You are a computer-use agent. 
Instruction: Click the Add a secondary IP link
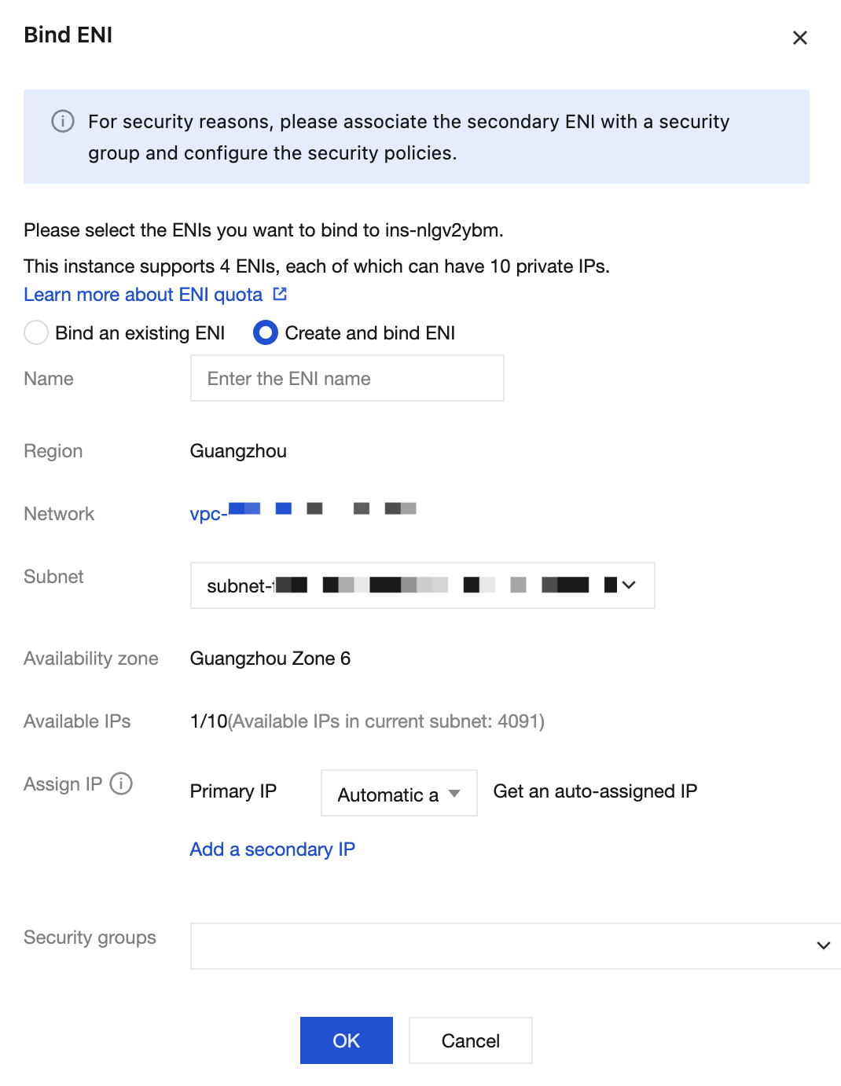click(x=273, y=849)
